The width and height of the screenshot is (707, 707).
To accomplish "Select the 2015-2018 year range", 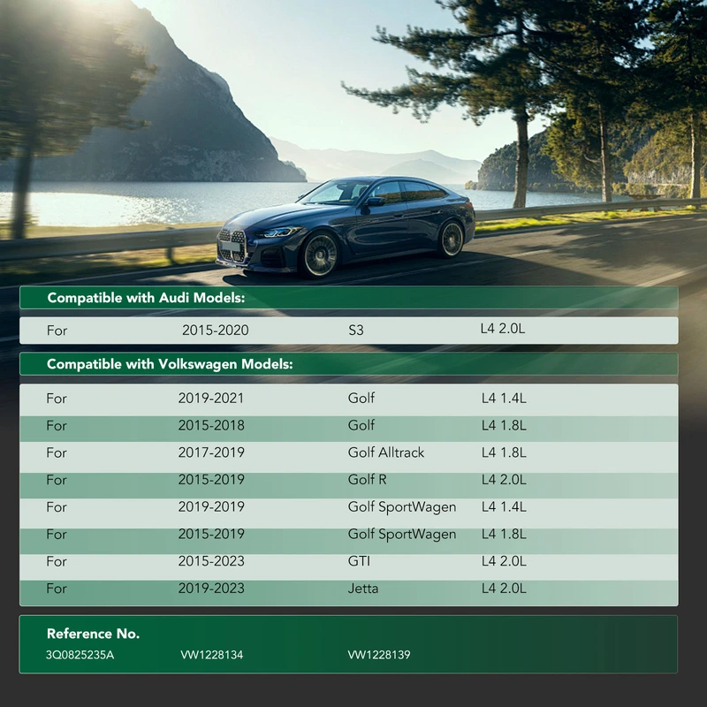I will coord(211,425).
